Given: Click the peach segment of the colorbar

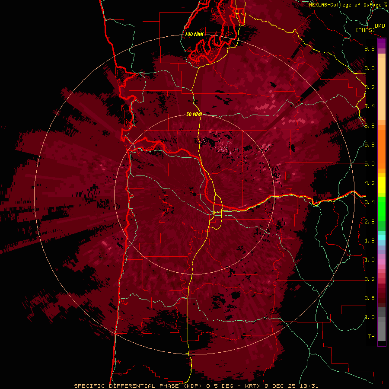Looking at the screenshot, I should [x=382, y=89].
